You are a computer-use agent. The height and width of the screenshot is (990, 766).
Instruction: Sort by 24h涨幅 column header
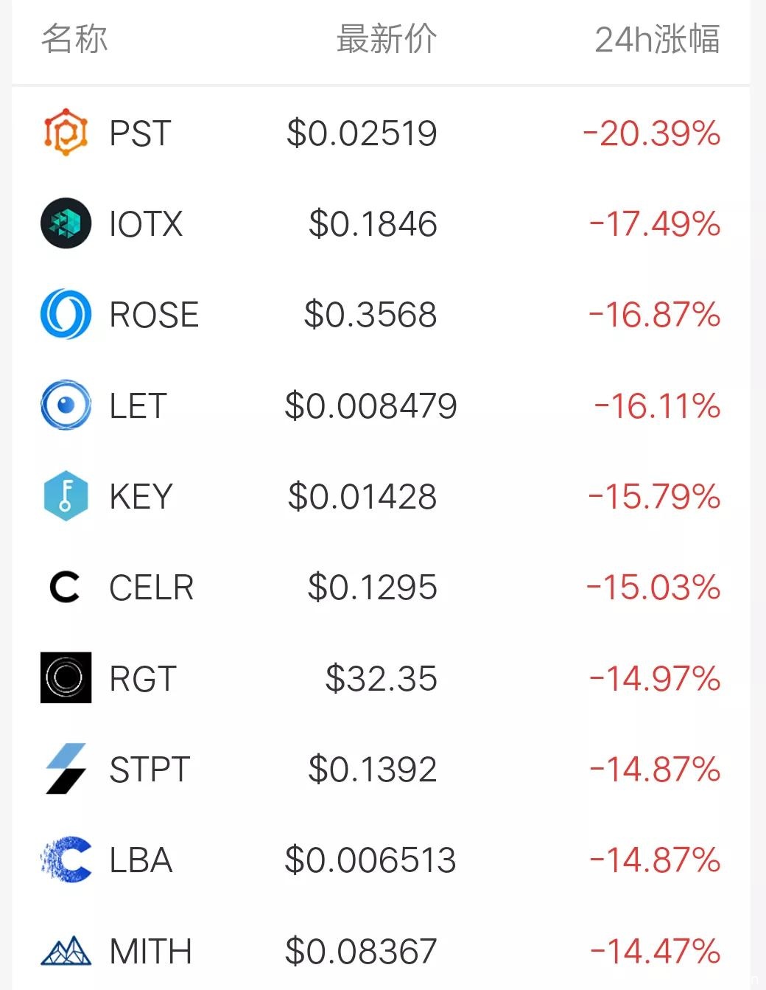click(657, 39)
